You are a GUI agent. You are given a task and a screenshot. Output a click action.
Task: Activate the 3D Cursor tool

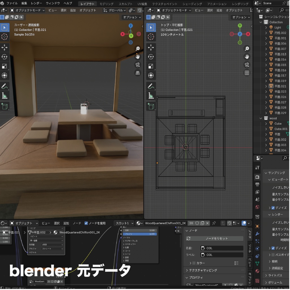4,37
